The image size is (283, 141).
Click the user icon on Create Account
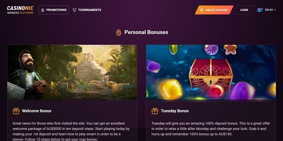[202, 10]
